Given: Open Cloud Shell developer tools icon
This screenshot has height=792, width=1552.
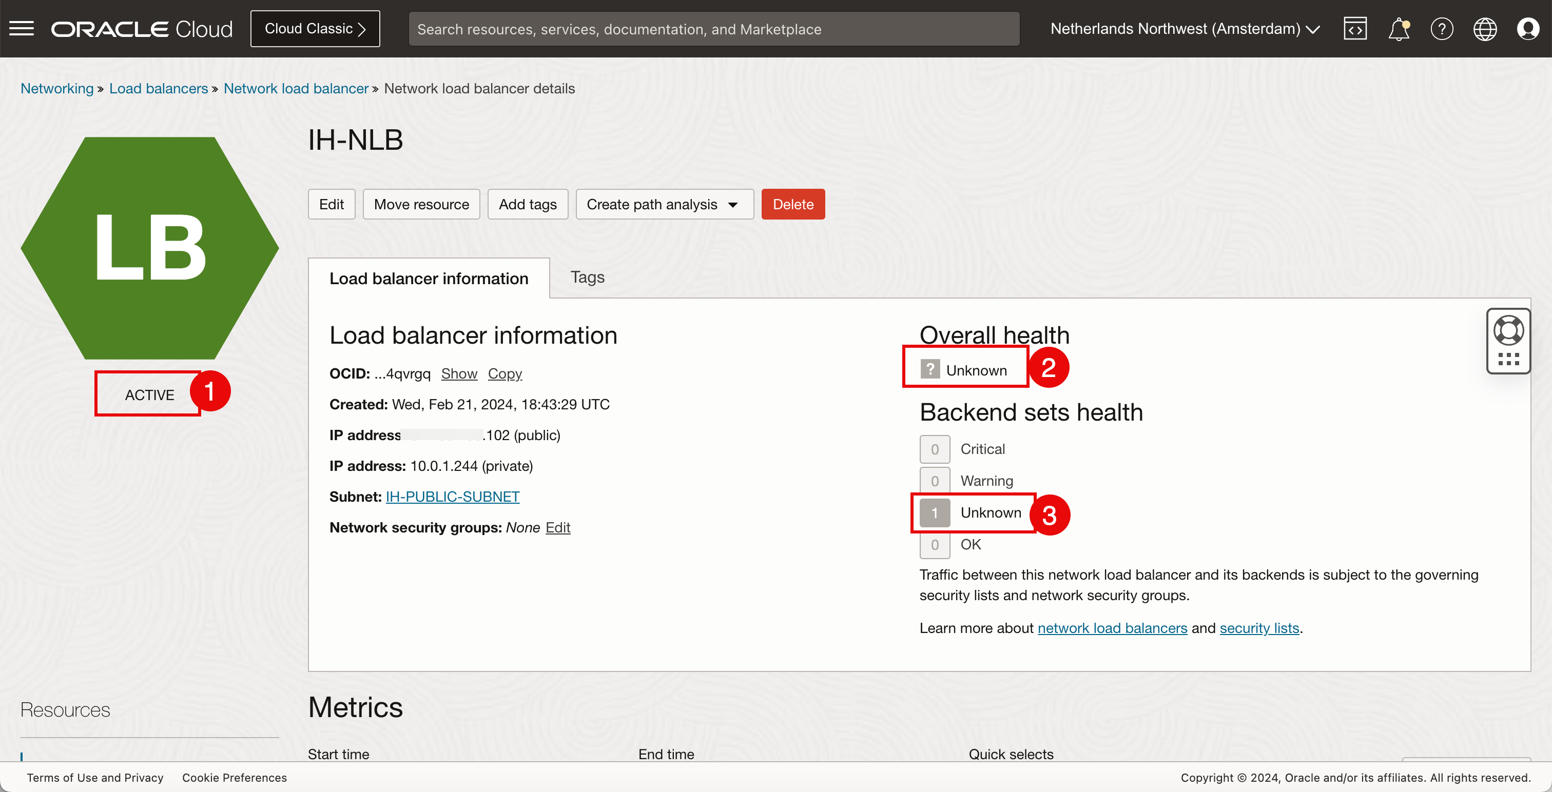Looking at the screenshot, I should point(1355,28).
